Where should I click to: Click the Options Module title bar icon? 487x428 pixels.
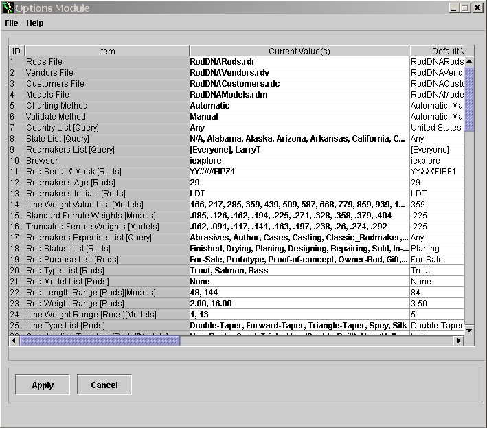[x=8, y=8]
